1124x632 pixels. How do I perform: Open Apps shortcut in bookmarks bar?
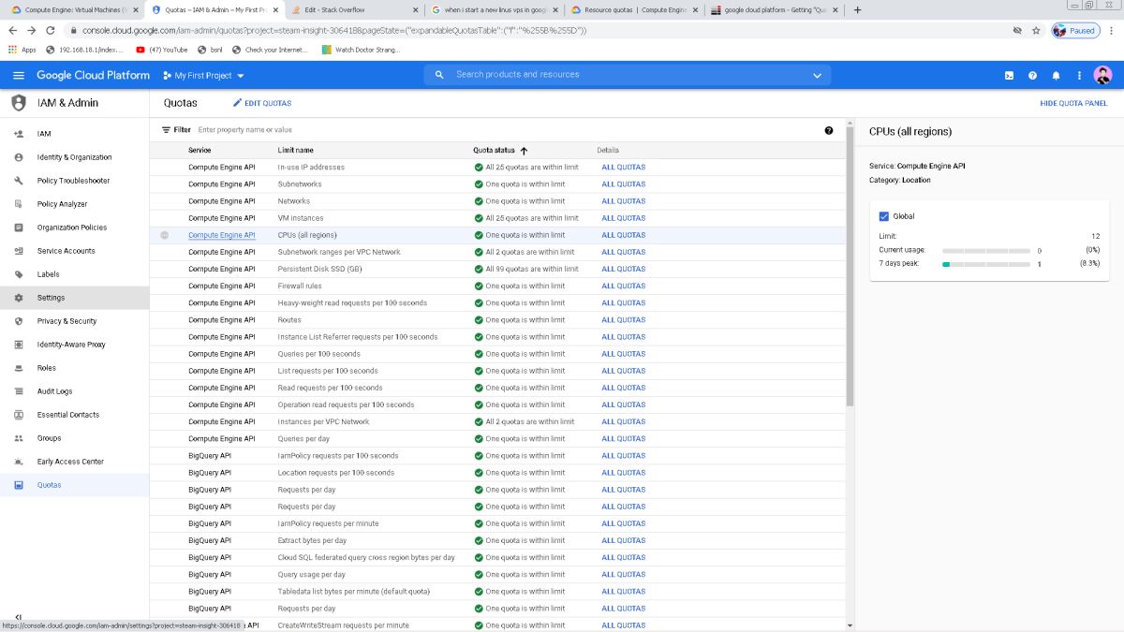click(22, 50)
